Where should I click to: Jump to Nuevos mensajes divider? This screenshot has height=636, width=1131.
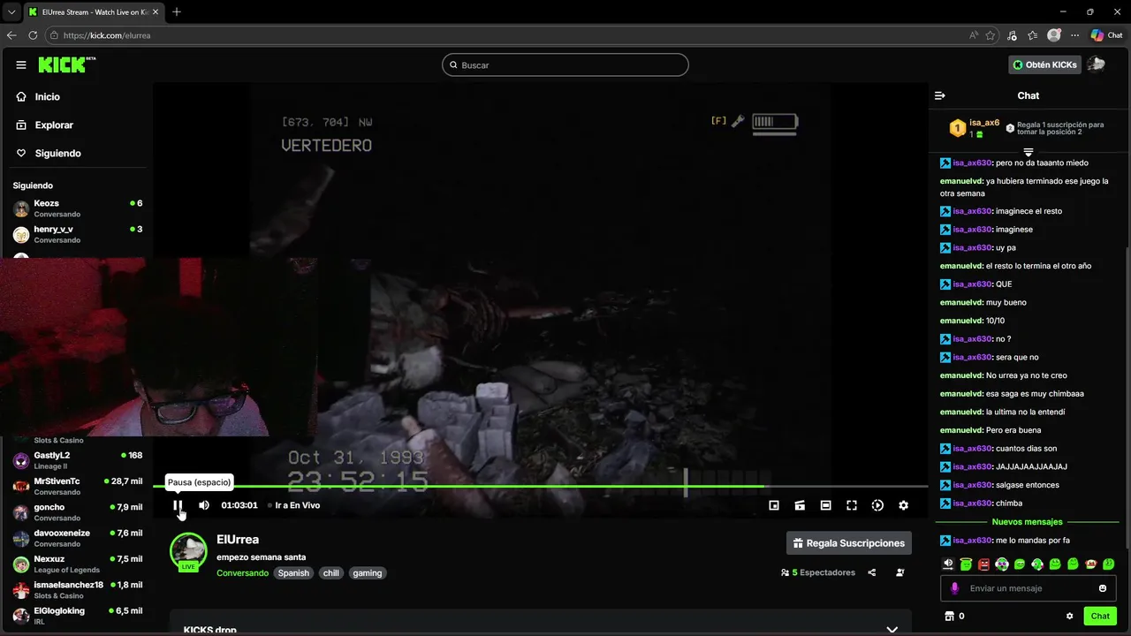tap(1028, 522)
